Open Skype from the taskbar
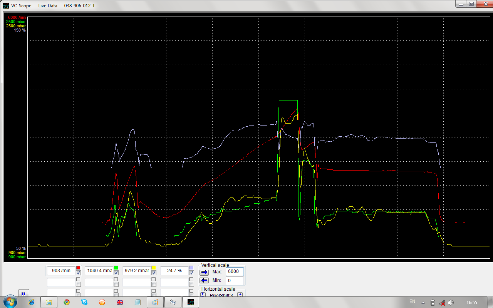Viewport: 493px width, 308px height. pos(84,302)
